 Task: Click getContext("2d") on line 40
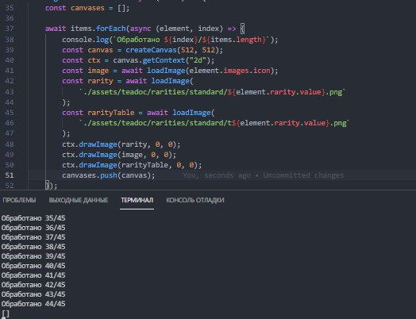[x=179, y=60]
